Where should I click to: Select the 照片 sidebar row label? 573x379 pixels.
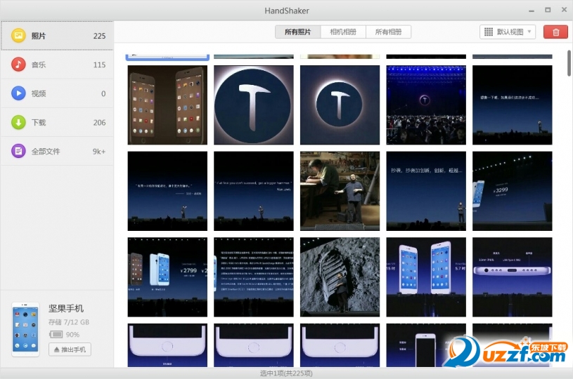point(39,36)
